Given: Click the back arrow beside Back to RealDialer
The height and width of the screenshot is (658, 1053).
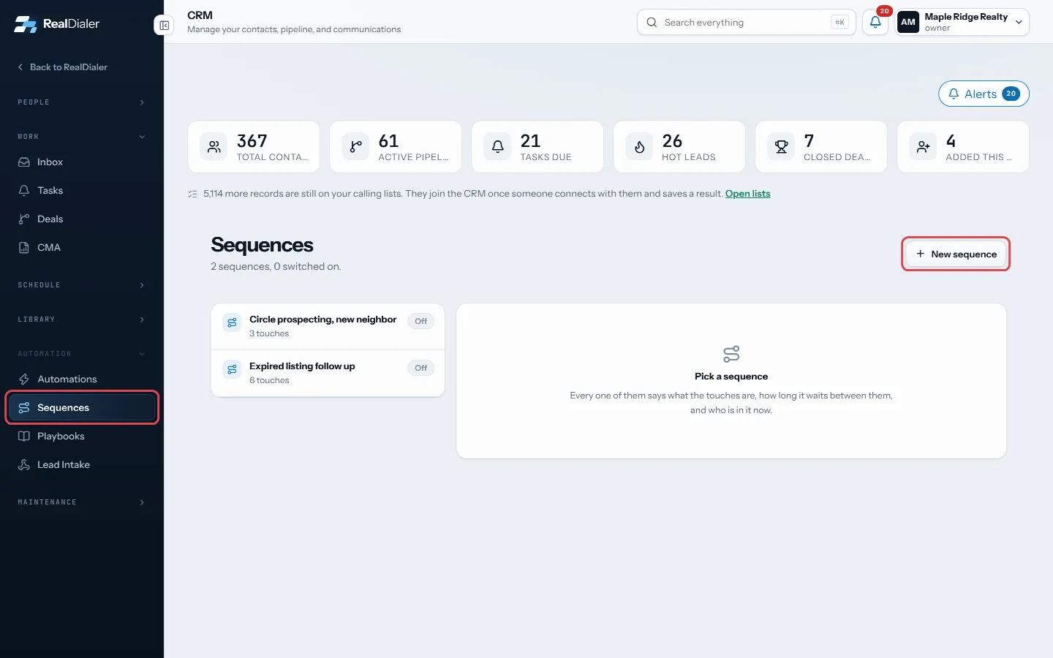Looking at the screenshot, I should [x=20, y=67].
